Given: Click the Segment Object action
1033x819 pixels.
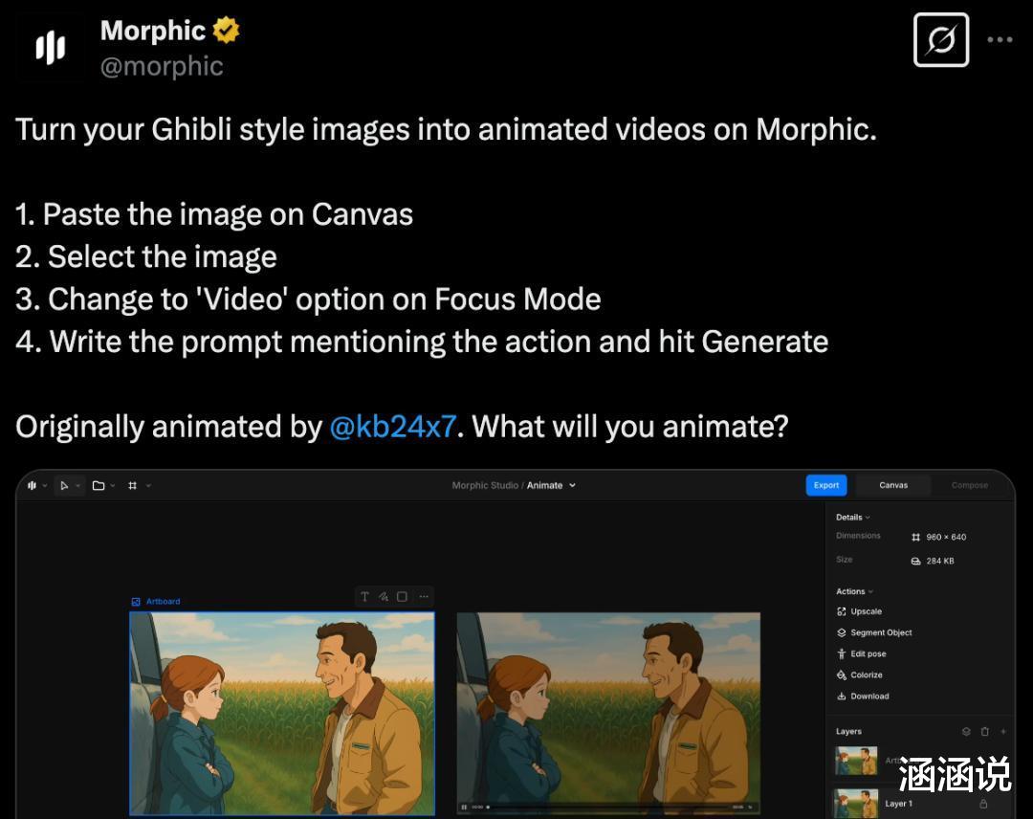Looking at the screenshot, I should [874, 632].
